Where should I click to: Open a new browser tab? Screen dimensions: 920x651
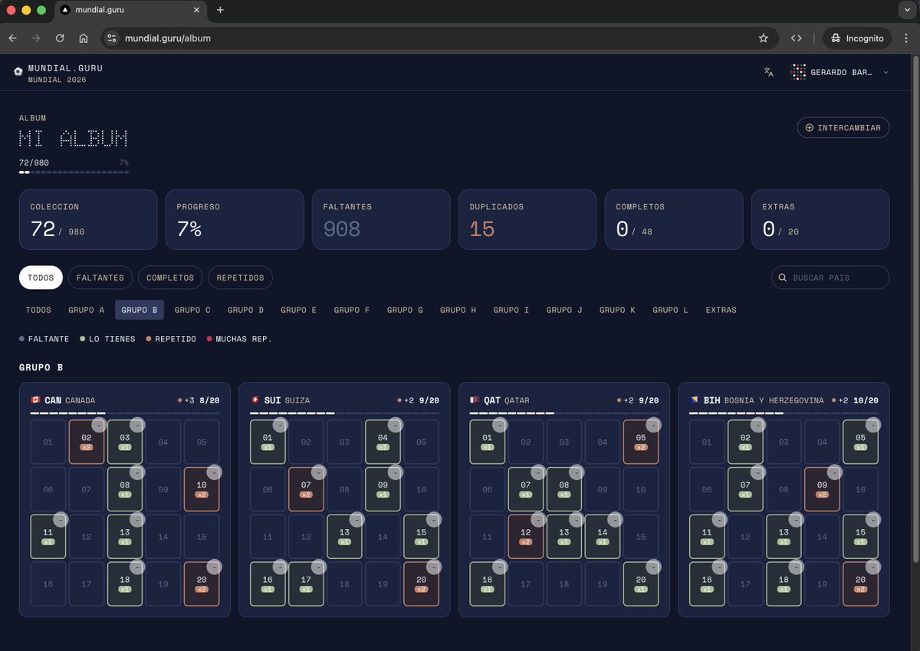(220, 10)
